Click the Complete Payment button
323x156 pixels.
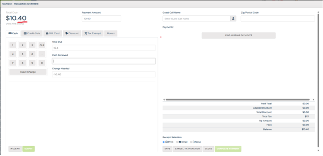click(228, 149)
